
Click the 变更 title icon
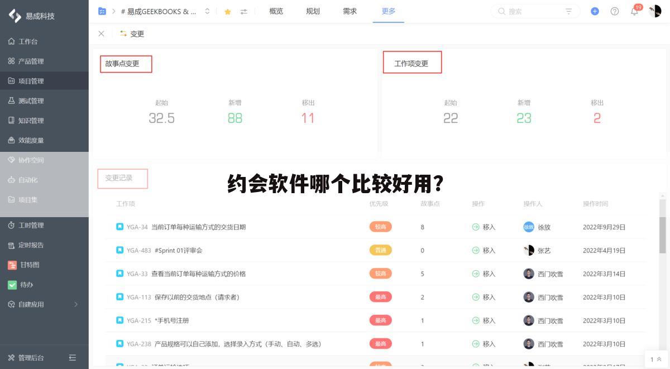[123, 33]
